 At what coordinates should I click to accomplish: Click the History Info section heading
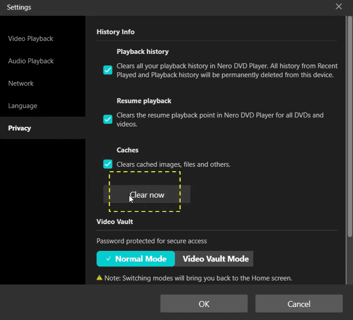click(x=116, y=32)
